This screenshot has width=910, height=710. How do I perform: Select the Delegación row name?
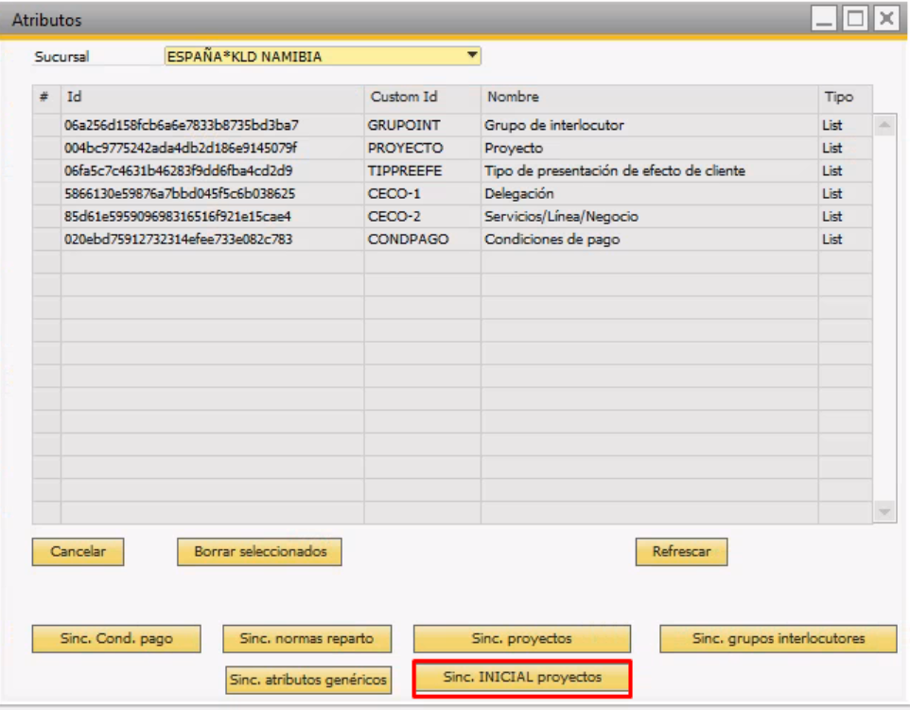point(518,194)
